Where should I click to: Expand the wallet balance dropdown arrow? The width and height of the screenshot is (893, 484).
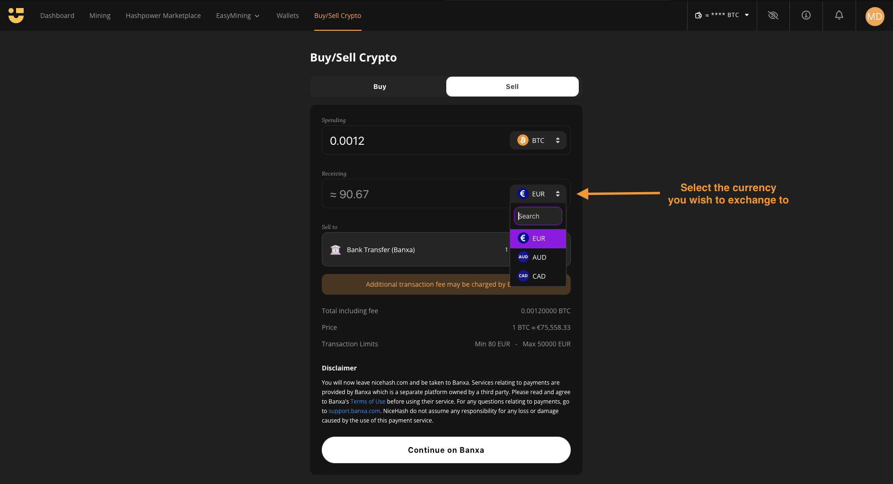(x=747, y=15)
